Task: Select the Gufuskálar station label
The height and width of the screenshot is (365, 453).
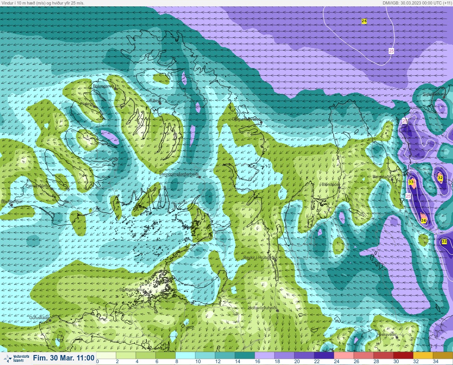Action: (x=39, y=317)
